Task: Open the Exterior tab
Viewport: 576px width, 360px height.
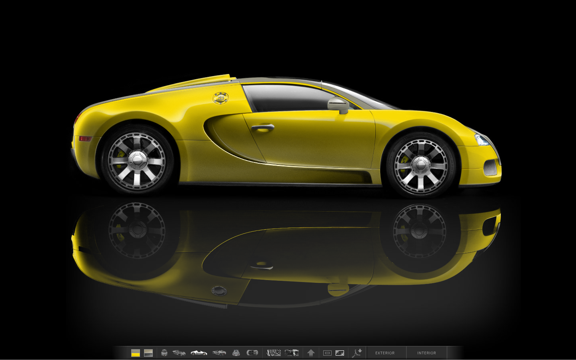Action: coord(385,353)
